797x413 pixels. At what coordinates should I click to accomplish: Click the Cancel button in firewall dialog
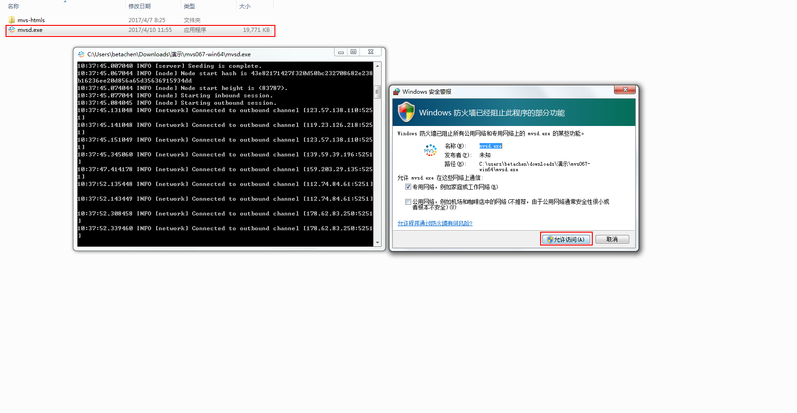(x=612, y=239)
